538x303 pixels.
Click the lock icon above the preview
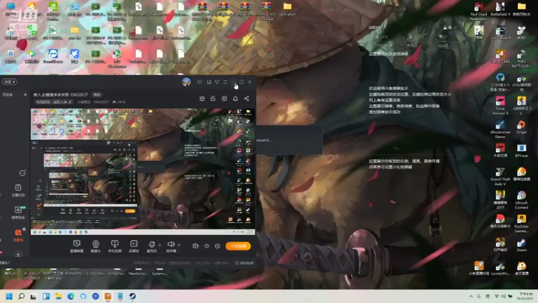point(213,98)
